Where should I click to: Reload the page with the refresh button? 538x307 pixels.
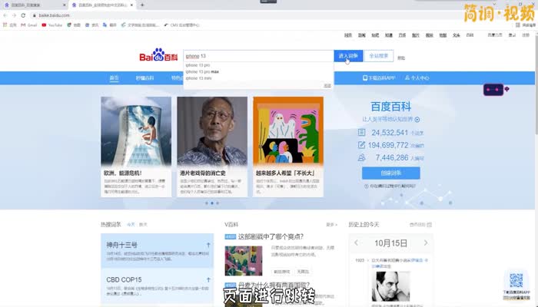click(24, 15)
